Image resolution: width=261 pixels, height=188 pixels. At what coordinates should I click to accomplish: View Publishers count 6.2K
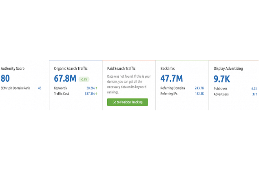tap(254, 88)
